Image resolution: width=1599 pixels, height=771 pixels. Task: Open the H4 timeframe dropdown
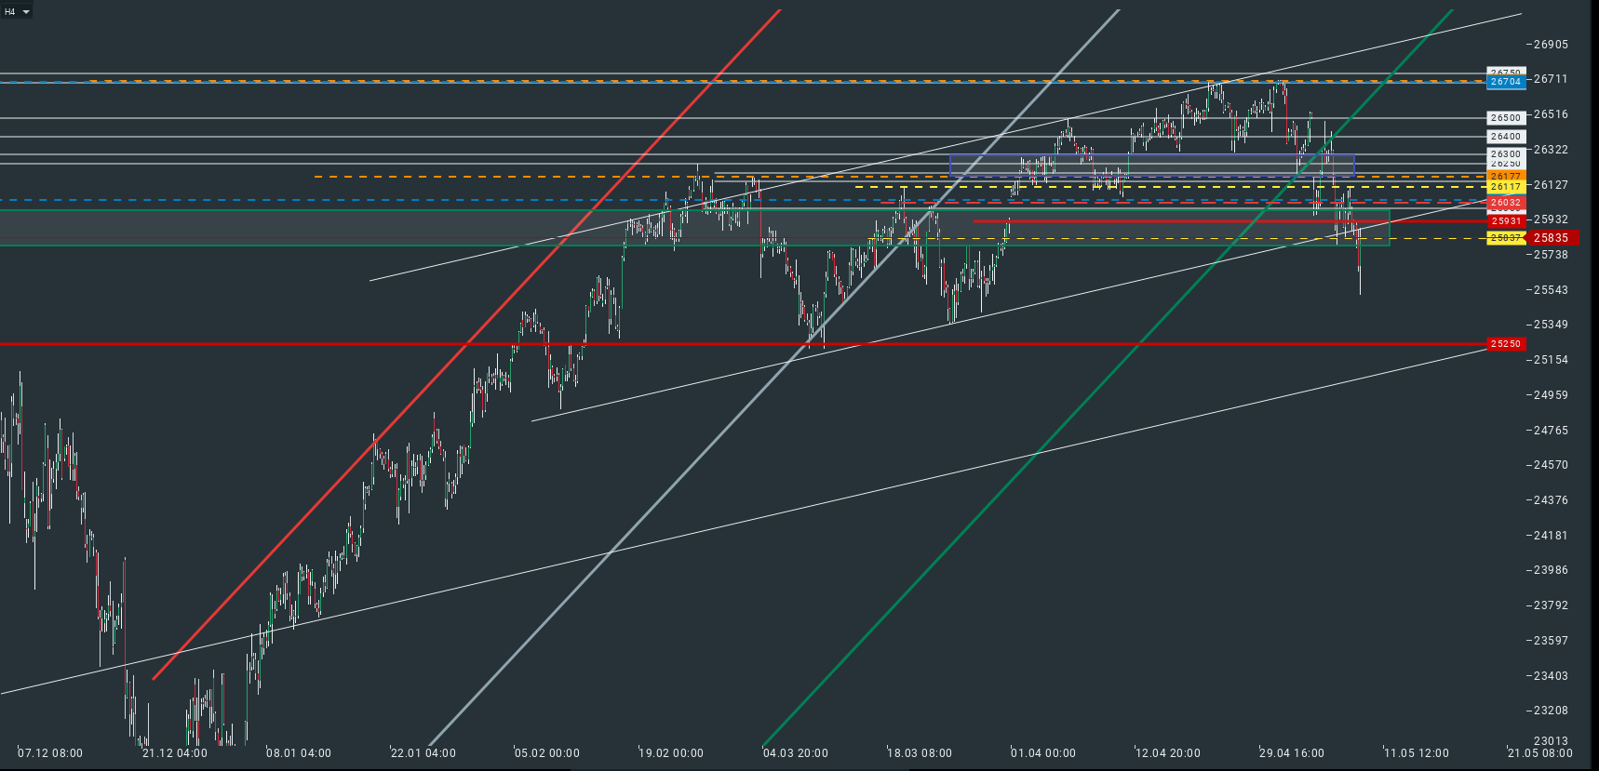(17, 12)
